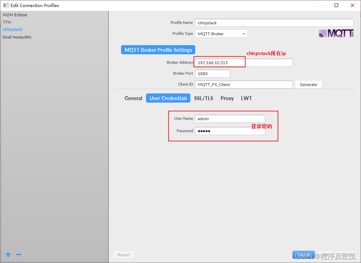Click the window title bar app icon
The width and height of the screenshot is (361, 263).
click(6, 5)
